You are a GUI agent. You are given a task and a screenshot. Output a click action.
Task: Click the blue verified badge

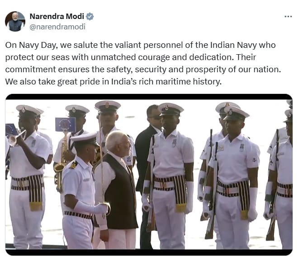coord(90,17)
